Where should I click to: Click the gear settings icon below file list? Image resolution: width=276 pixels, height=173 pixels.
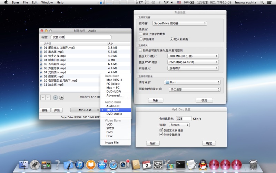coord(56,98)
